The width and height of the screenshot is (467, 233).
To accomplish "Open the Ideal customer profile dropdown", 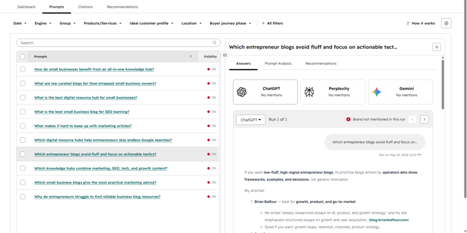I will pos(151,23).
